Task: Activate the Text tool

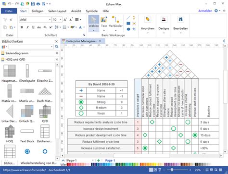Action: click(x=104, y=23)
